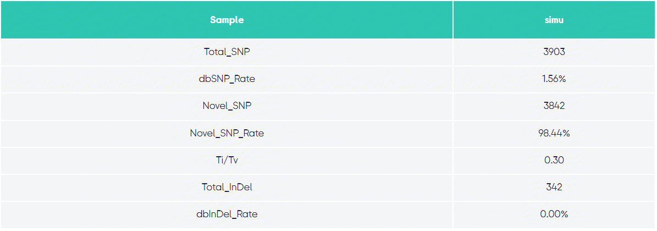Click the Novel_SNP_Rate row label

[x=227, y=133]
